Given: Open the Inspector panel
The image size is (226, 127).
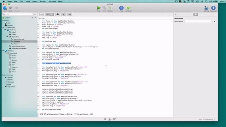Looking at the screenshot, I should 213,8.
